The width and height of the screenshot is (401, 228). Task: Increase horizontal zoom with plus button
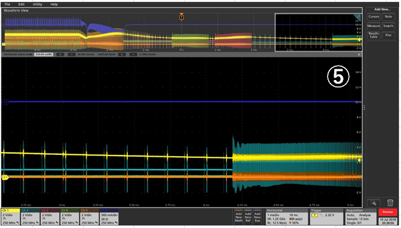[60, 54]
